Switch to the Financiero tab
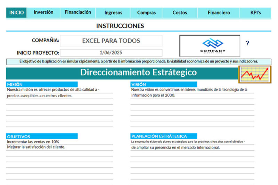 (x=219, y=12)
